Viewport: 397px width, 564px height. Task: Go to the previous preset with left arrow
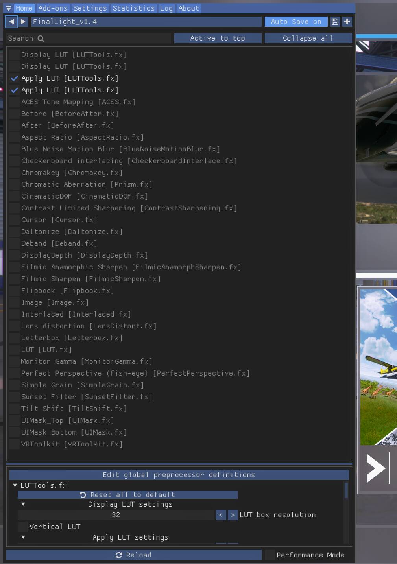click(11, 22)
